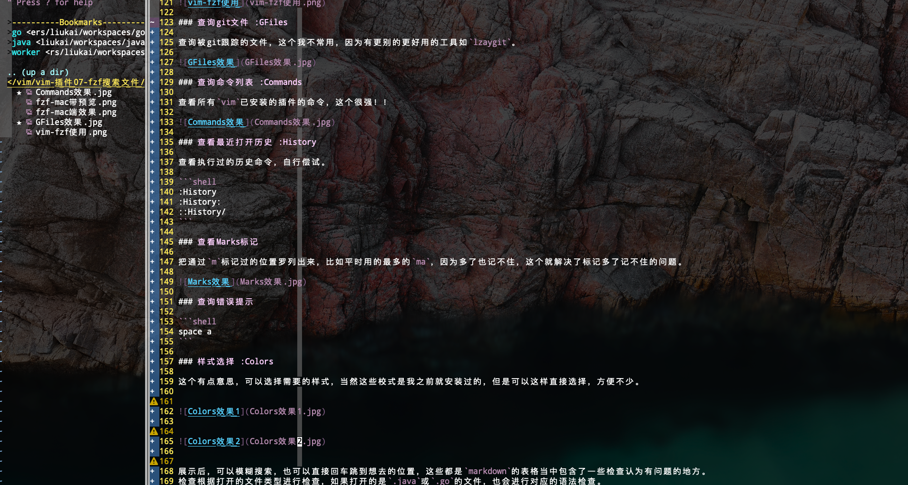Click the '(GFiles效果.jpg)' path on line 127

point(278,62)
